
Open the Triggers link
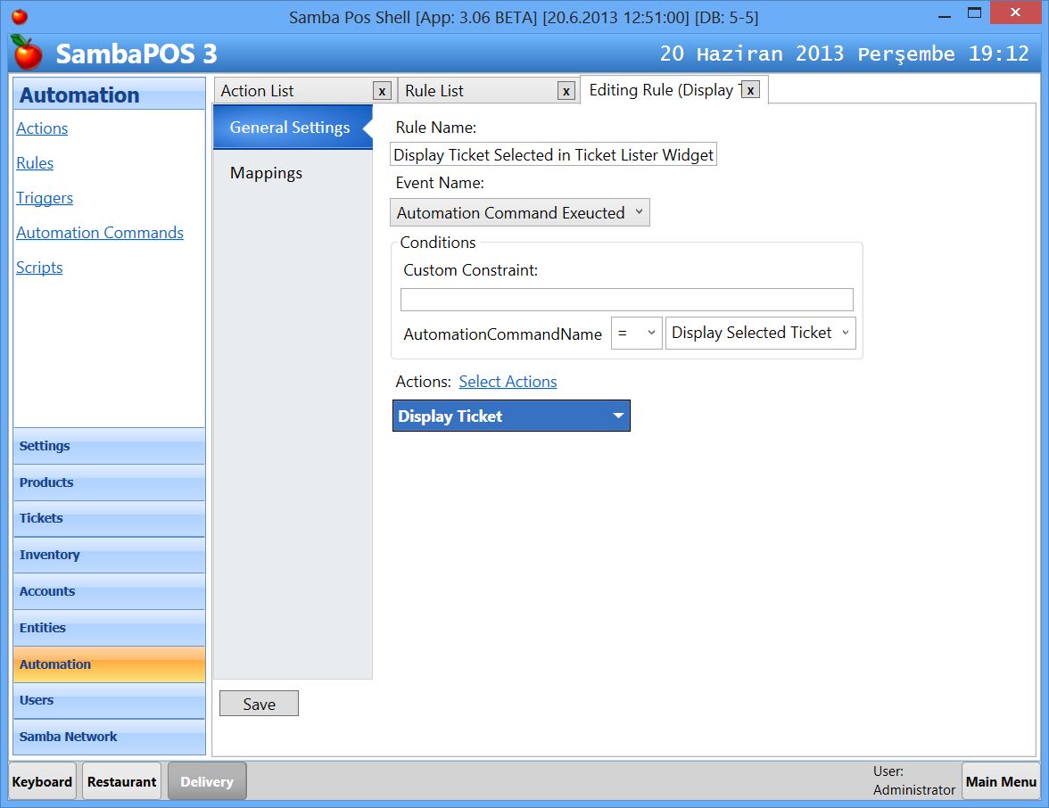click(x=45, y=197)
